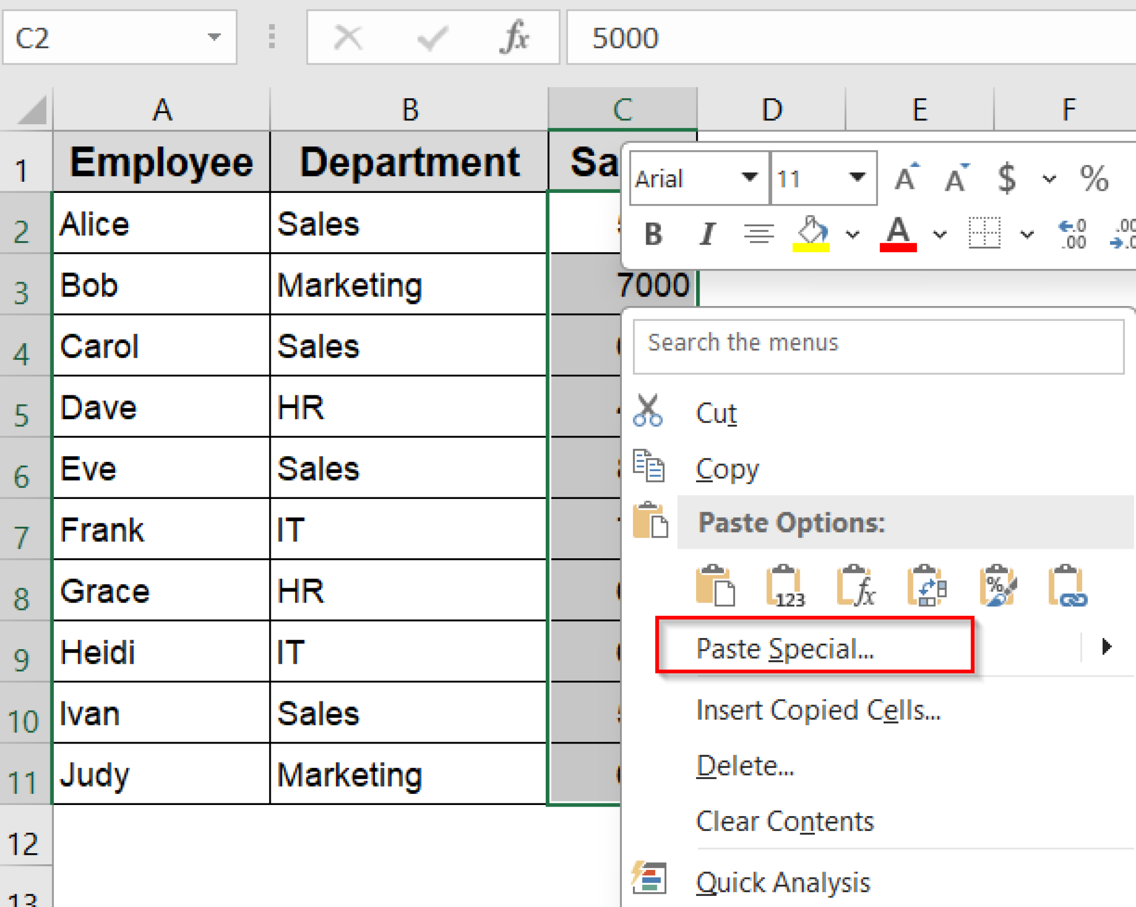Increase font size with grow font icon

(904, 176)
